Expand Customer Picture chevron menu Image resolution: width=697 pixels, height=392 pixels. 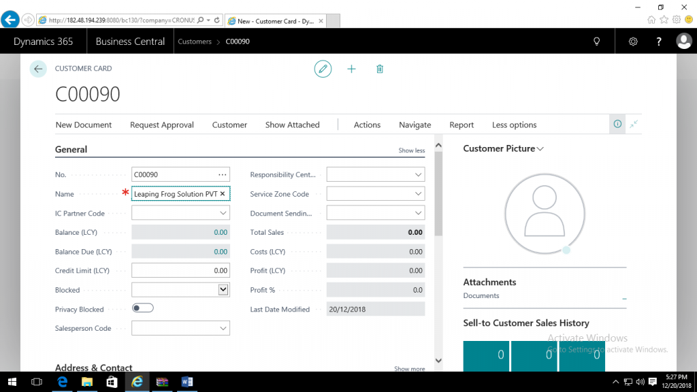tap(540, 149)
